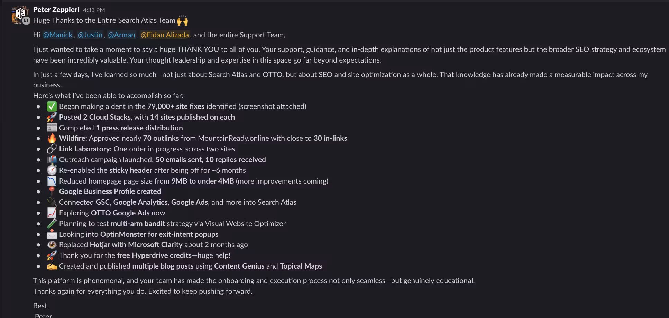669x318 pixels.
Task: Click the writing hand emoji by blog posts
Action: pos(52,266)
